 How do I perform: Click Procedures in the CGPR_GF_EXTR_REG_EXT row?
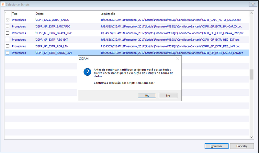click(19, 39)
